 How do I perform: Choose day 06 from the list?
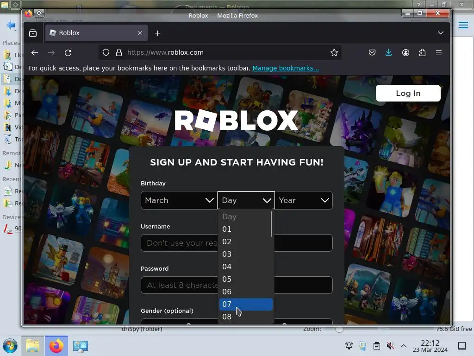(245, 292)
